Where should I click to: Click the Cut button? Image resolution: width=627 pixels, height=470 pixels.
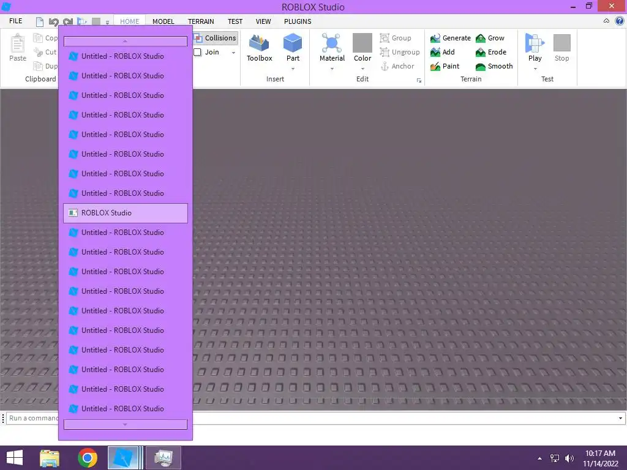pos(45,52)
